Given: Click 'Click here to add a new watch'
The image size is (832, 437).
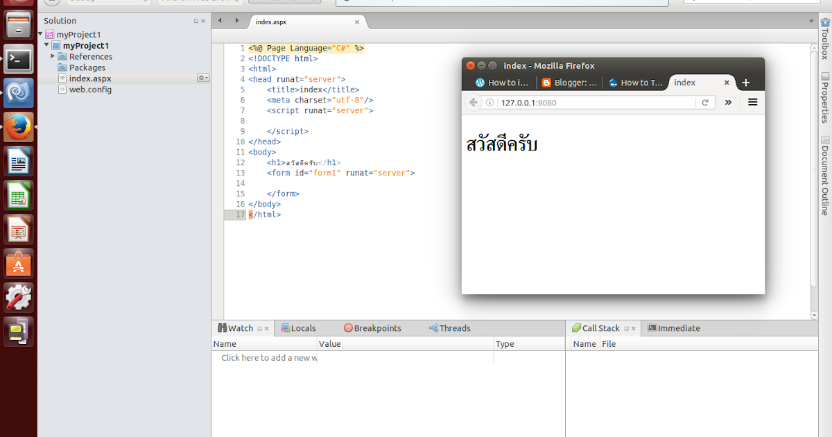Looking at the screenshot, I should pyautogui.click(x=270, y=357).
